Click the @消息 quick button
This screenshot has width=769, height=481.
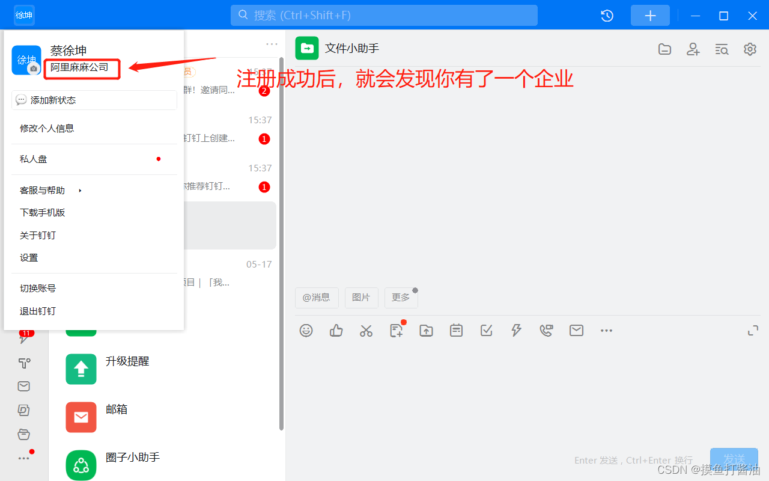[317, 298]
